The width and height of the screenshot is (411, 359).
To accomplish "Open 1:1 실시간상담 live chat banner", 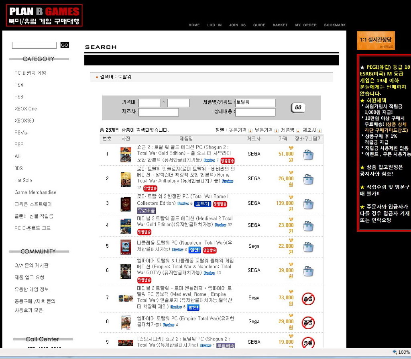I will point(376,41).
